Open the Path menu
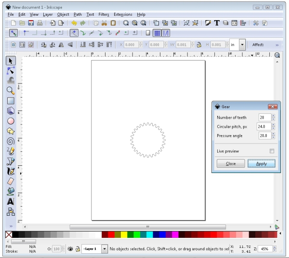This screenshot has width=289, height=258. click(78, 14)
